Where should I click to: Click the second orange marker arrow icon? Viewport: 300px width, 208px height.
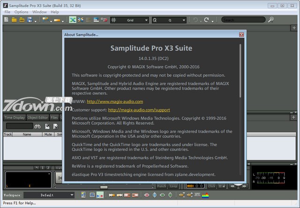coord(120,195)
